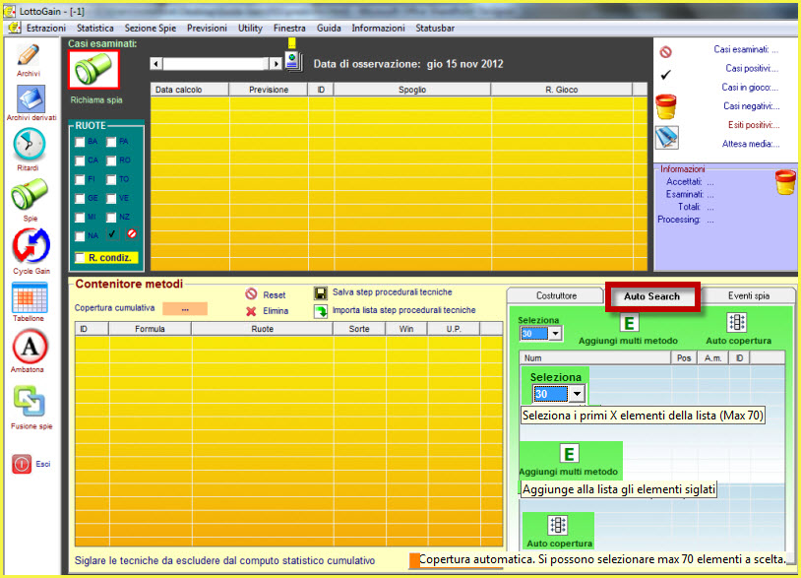Open the Estrazioni menu
The image size is (801, 578).
pyautogui.click(x=46, y=29)
